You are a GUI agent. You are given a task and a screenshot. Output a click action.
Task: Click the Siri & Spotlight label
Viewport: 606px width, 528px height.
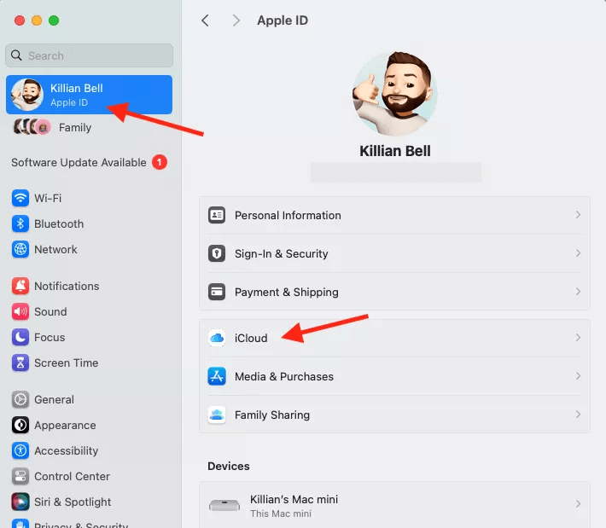[73, 502]
